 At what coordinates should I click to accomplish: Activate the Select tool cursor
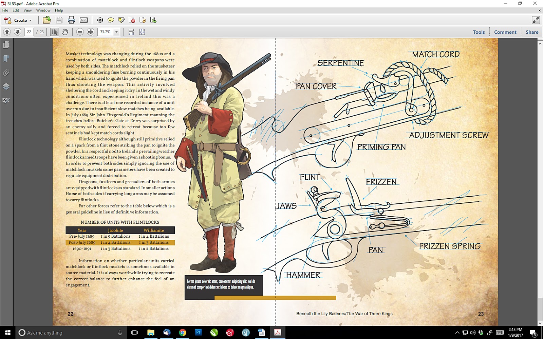click(54, 32)
